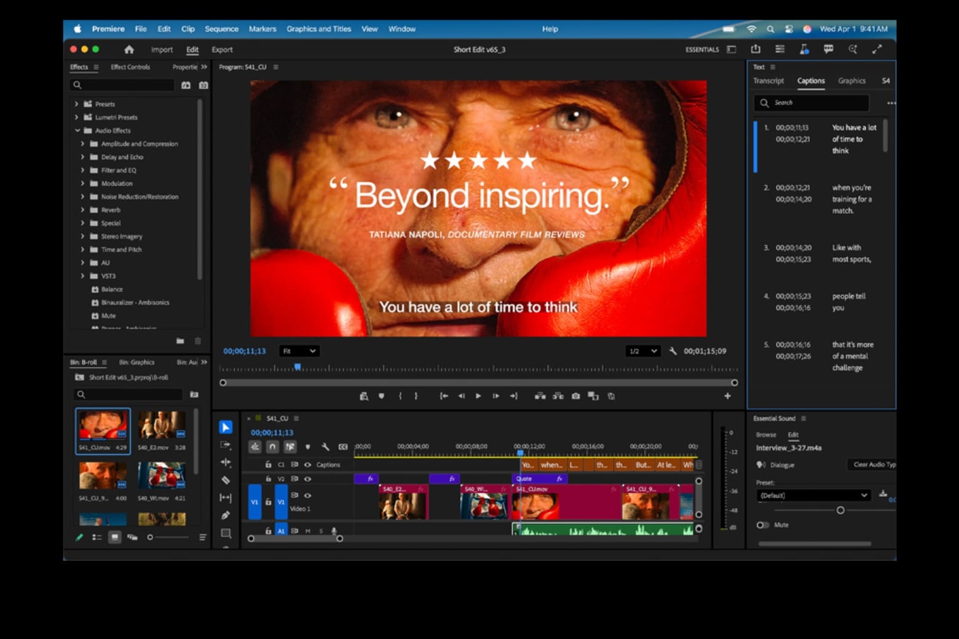Open the Fit zoom level dropdown
Viewport: 959px width, 639px height.
pos(299,351)
